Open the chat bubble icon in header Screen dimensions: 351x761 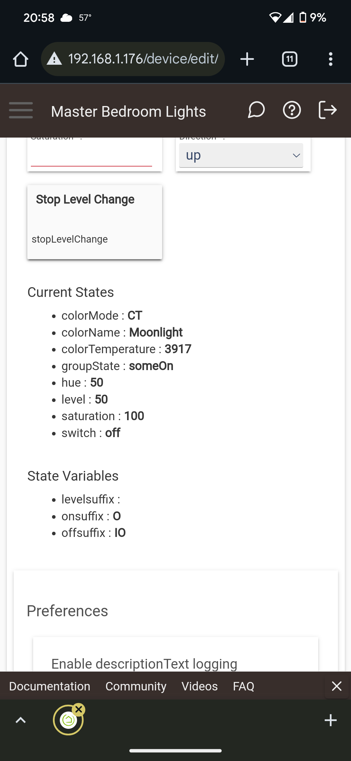pyautogui.click(x=256, y=110)
